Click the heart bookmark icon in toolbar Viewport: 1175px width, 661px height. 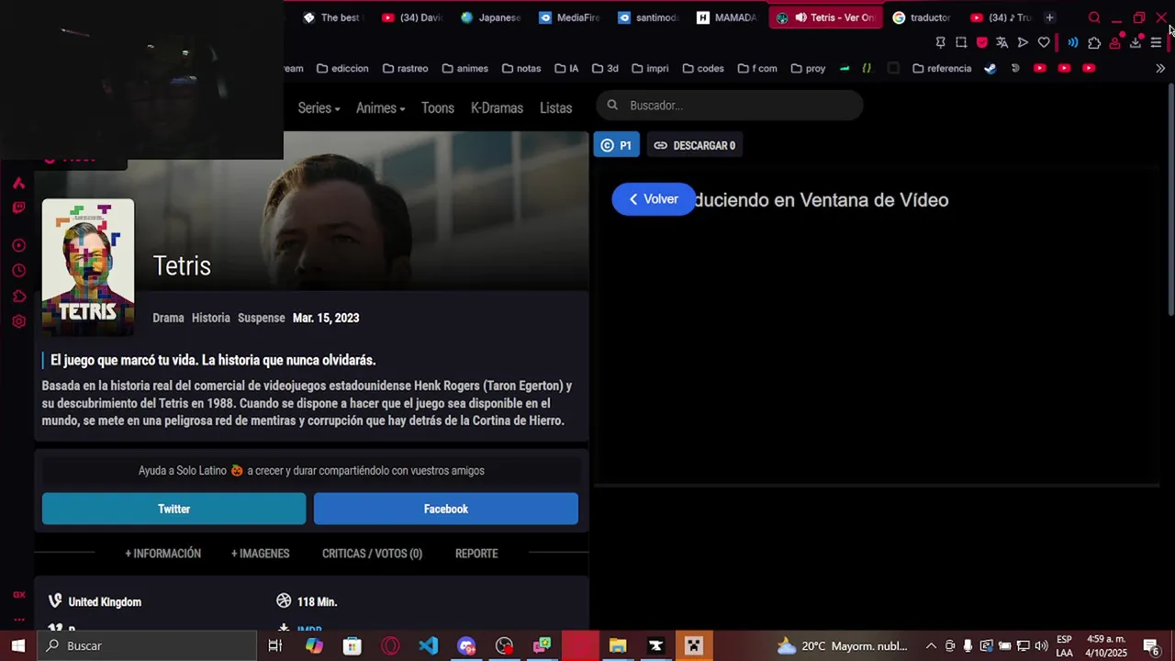click(1044, 42)
